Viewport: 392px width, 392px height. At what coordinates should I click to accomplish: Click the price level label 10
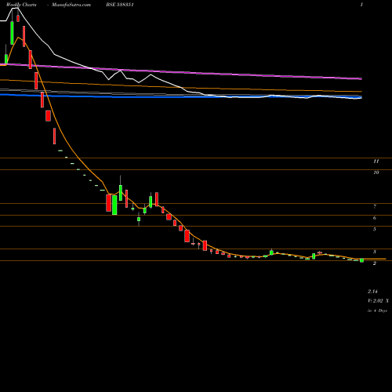[376, 172]
